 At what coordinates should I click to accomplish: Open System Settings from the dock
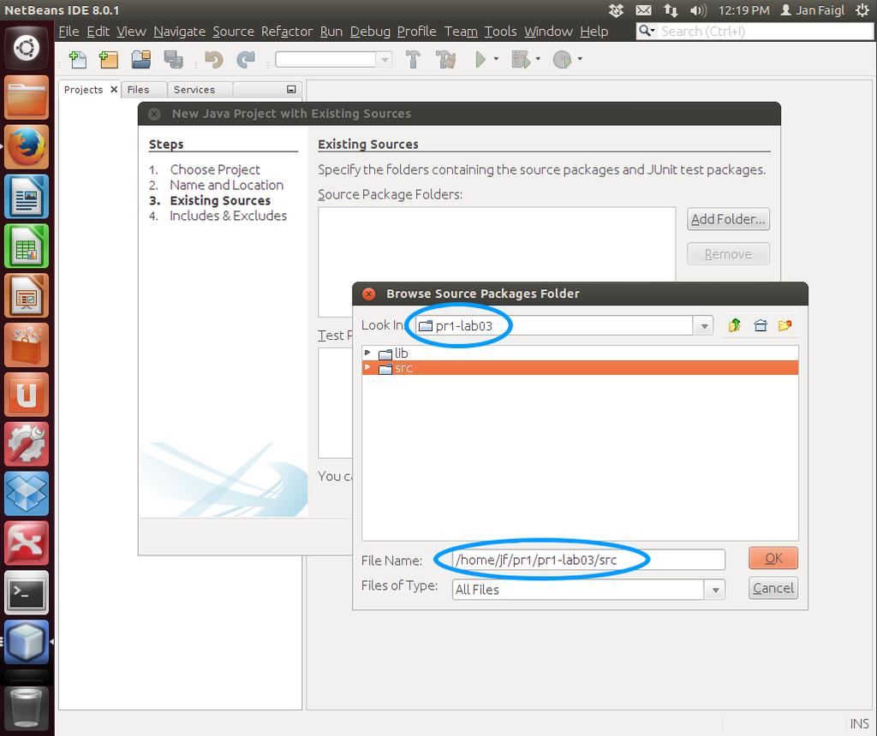(27, 443)
